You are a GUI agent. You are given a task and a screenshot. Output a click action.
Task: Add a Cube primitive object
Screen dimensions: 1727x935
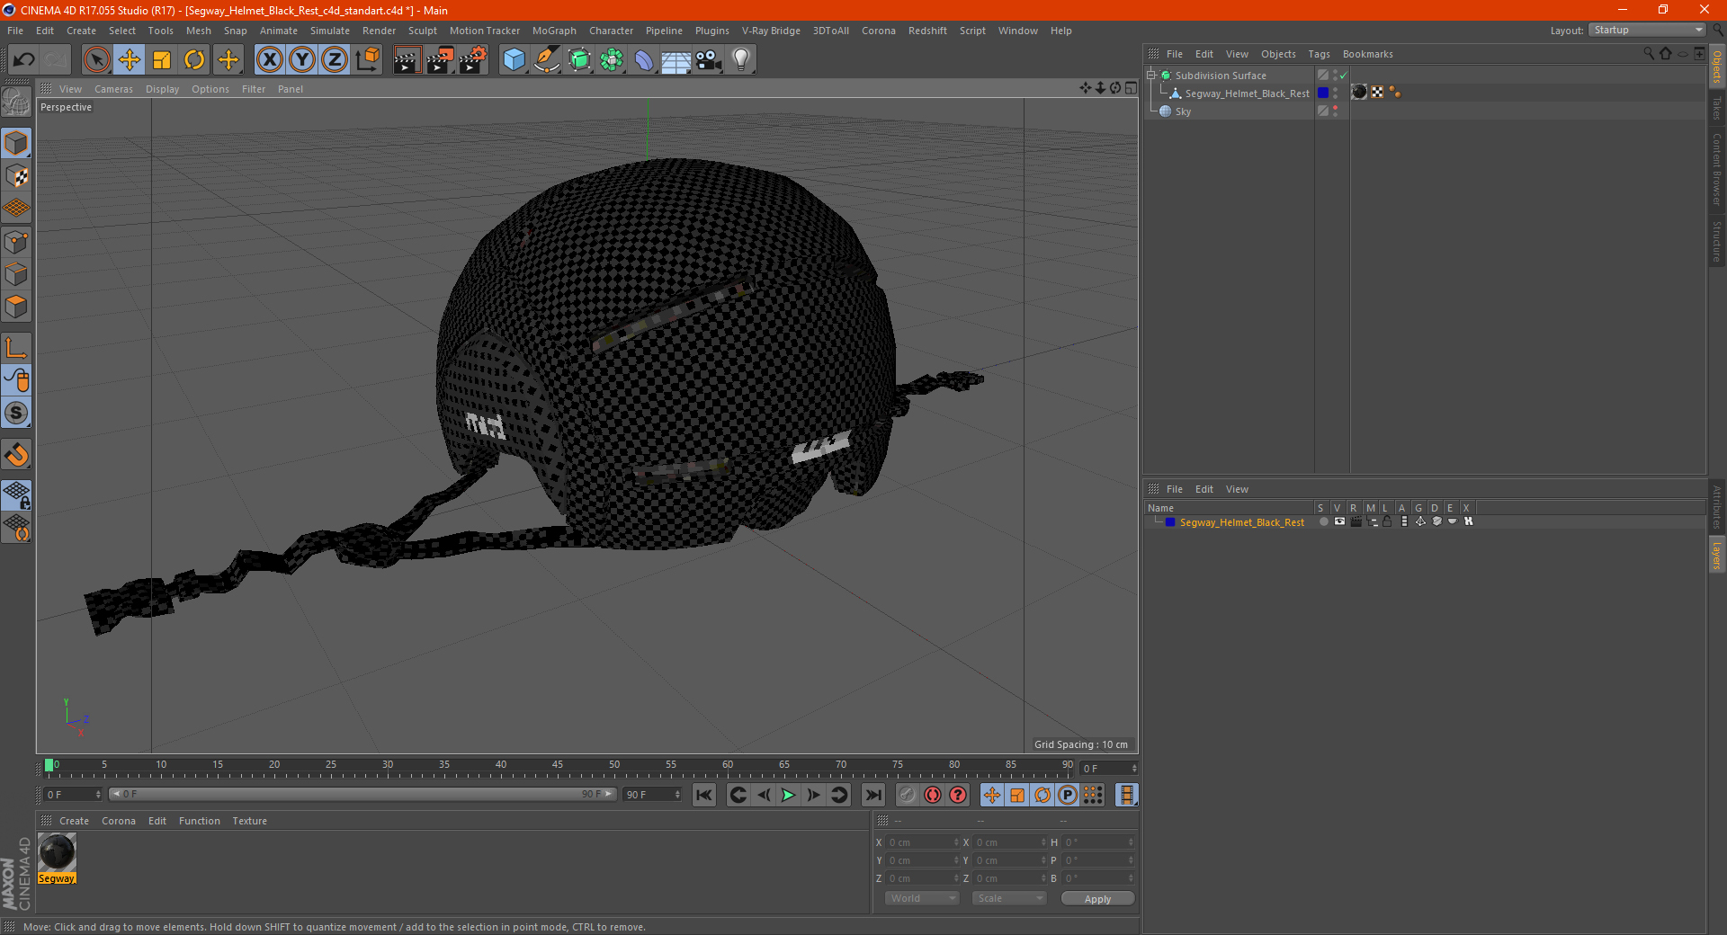tap(514, 60)
